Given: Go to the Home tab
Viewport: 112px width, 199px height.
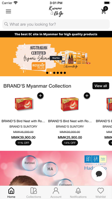Looking at the screenshot, I should click(x=11, y=192).
